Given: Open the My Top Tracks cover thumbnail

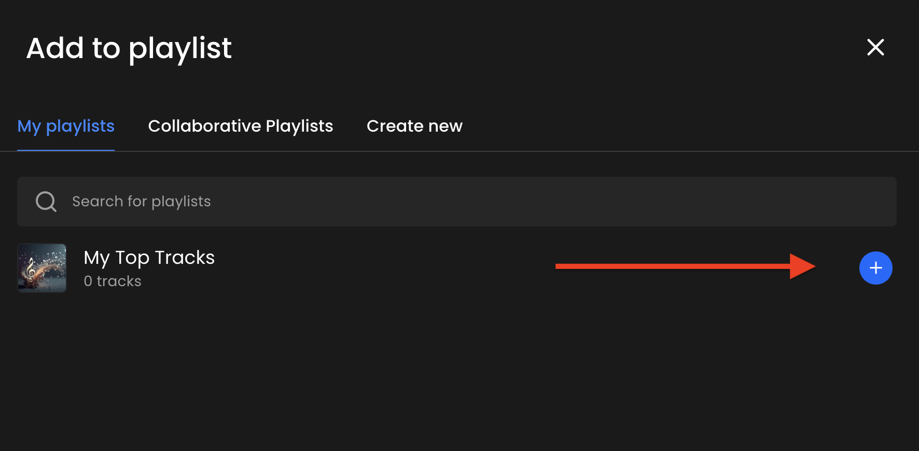Looking at the screenshot, I should 42,268.
